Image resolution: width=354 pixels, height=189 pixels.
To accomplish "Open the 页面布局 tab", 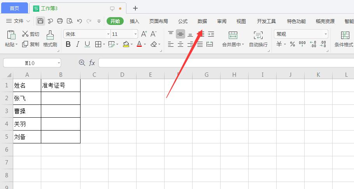I will pos(158,21).
